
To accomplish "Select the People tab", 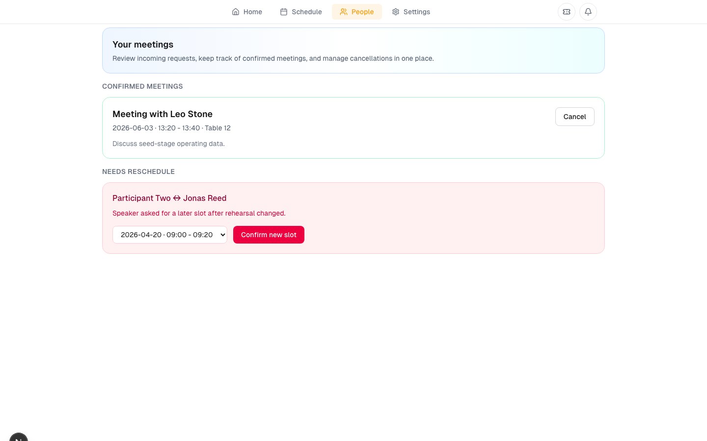I will point(357,12).
